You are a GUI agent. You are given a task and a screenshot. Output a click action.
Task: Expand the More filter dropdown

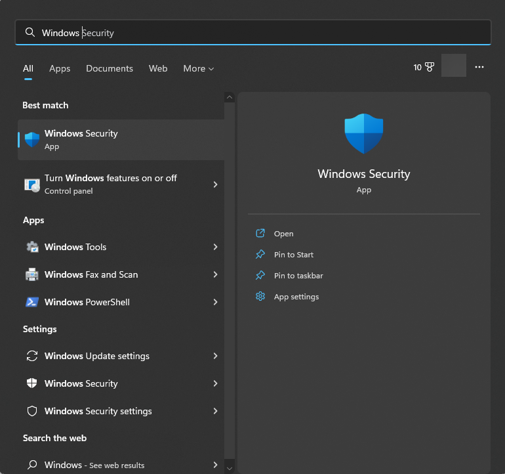(x=198, y=68)
